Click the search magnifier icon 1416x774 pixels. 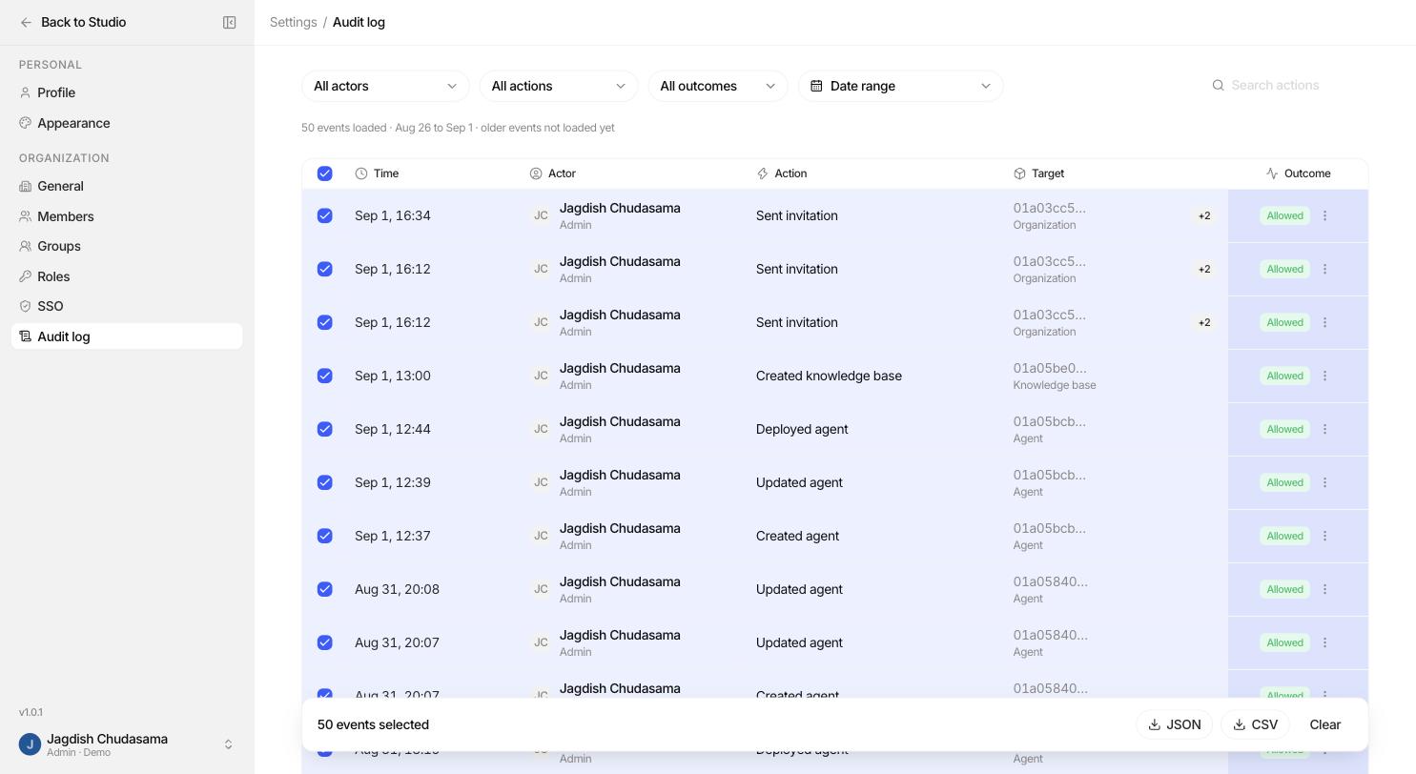coord(1218,85)
